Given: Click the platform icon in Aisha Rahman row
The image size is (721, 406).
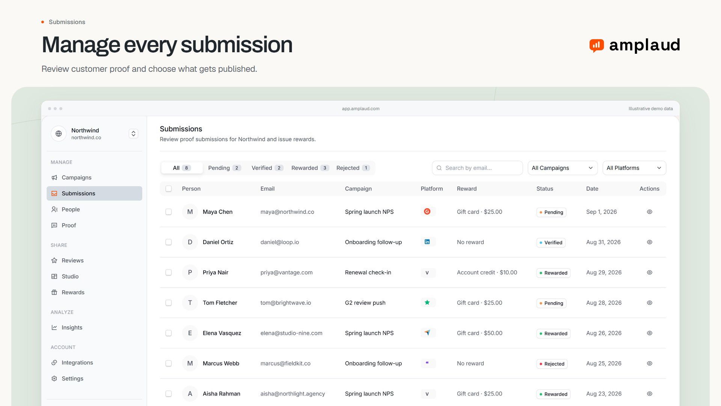Looking at the screenshot, I should [427, 394].
